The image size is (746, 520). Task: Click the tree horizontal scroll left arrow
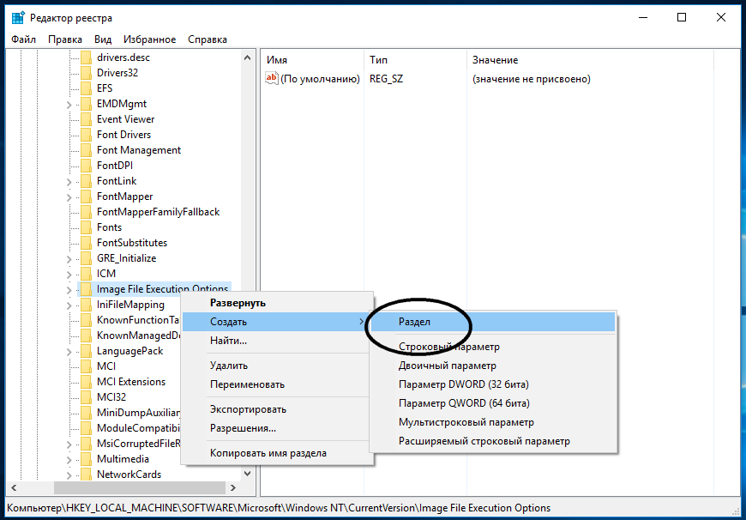(x=14, y=487)
